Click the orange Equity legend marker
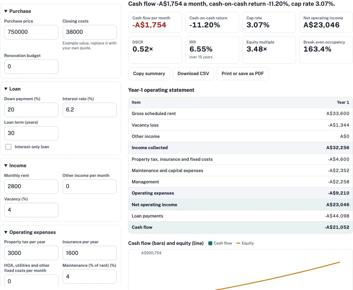353x290 pixels. click(x=238, y=243)
